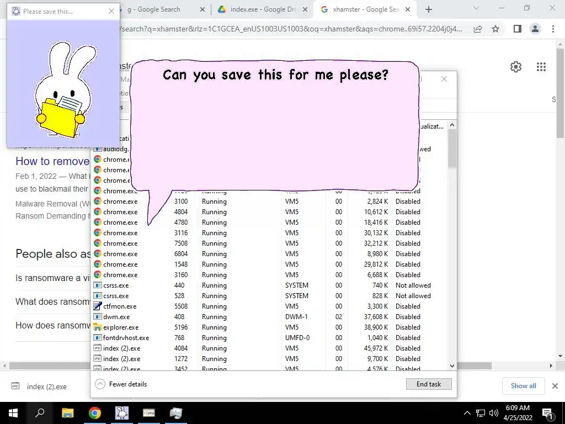Select the chrome.exe process with PID 3116
Screen dimensions: 565x424
click(269, 233)
